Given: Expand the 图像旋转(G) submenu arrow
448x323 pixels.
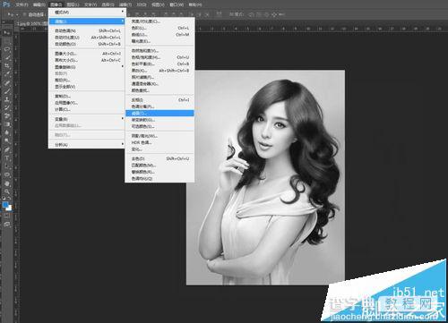Looking at the screenshot, I should pyautogui.click(x=122, y=66).
